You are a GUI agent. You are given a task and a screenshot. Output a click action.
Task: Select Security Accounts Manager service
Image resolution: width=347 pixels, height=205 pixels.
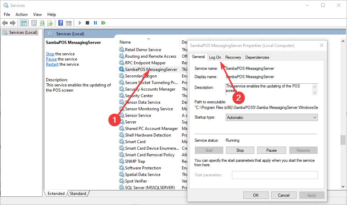150,89
